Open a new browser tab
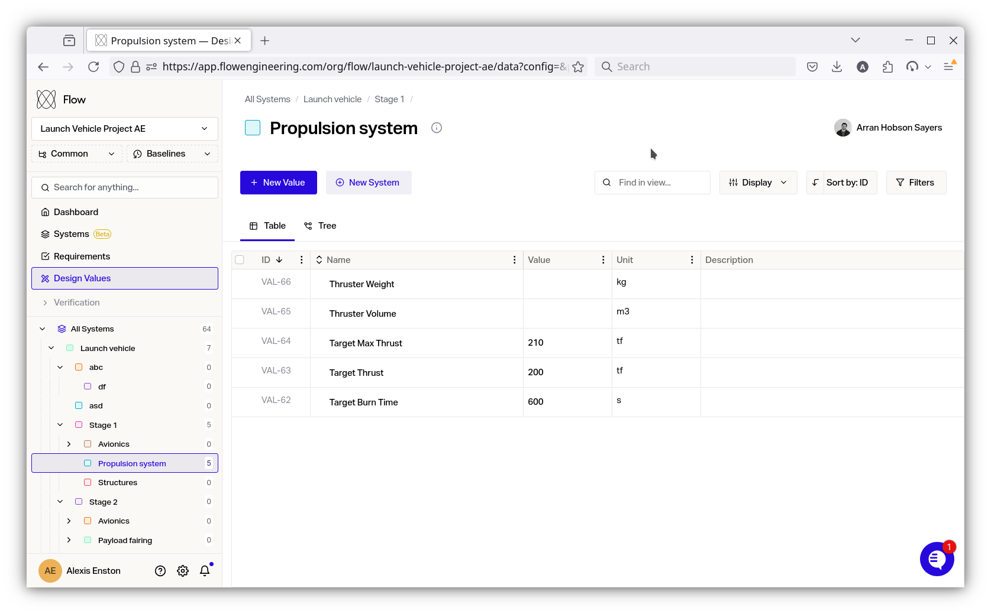Image resolution: width=991 pixels, height=614 pixels. [x=265, y=41]
